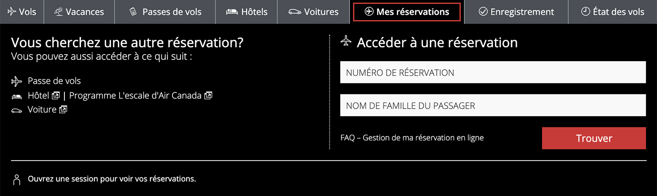Click the beach umbrella Vacances icon
Screen dimensions: 657x196
point(59,12)
